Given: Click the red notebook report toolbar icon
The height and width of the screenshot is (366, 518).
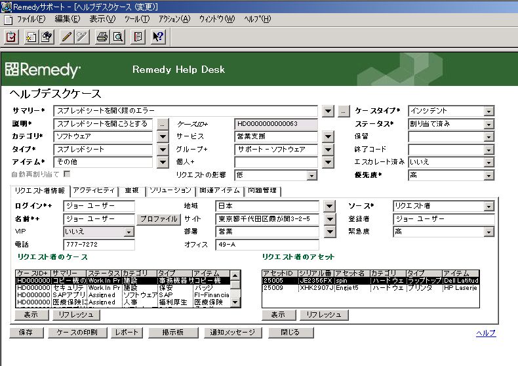Looking at the screenshot, I should (138, 37).
